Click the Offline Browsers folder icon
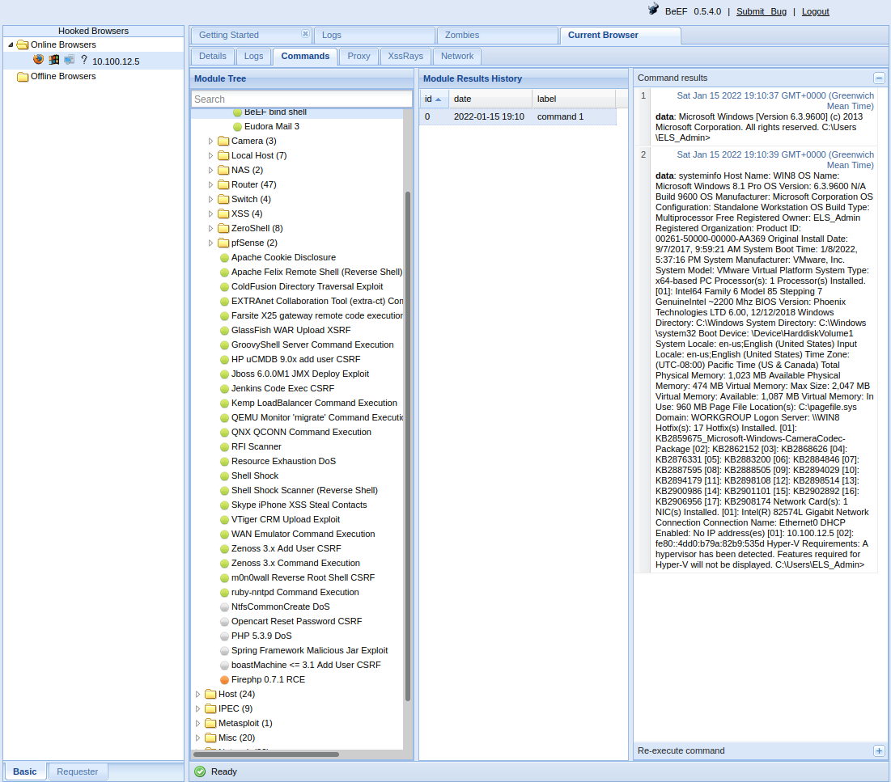The width and height of the screenshot is (891, 782). 23,76
